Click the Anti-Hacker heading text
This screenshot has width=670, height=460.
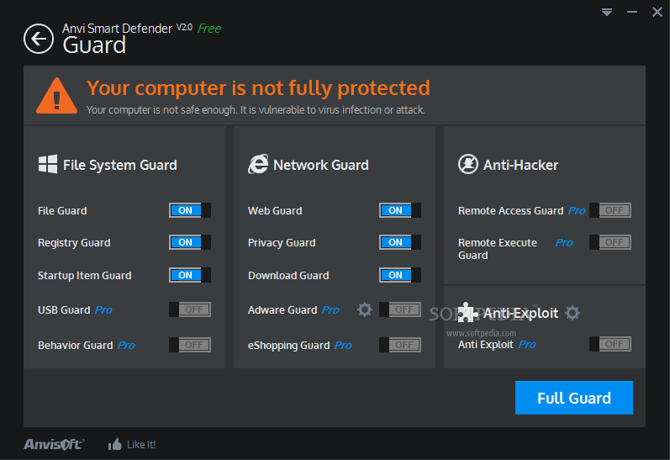[520, 165]
